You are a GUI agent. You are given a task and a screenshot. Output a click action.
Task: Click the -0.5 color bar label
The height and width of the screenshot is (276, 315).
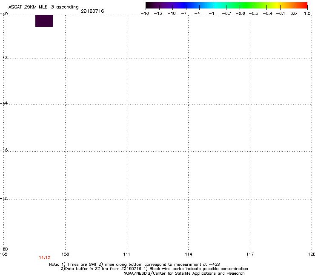tap(254, 14)
